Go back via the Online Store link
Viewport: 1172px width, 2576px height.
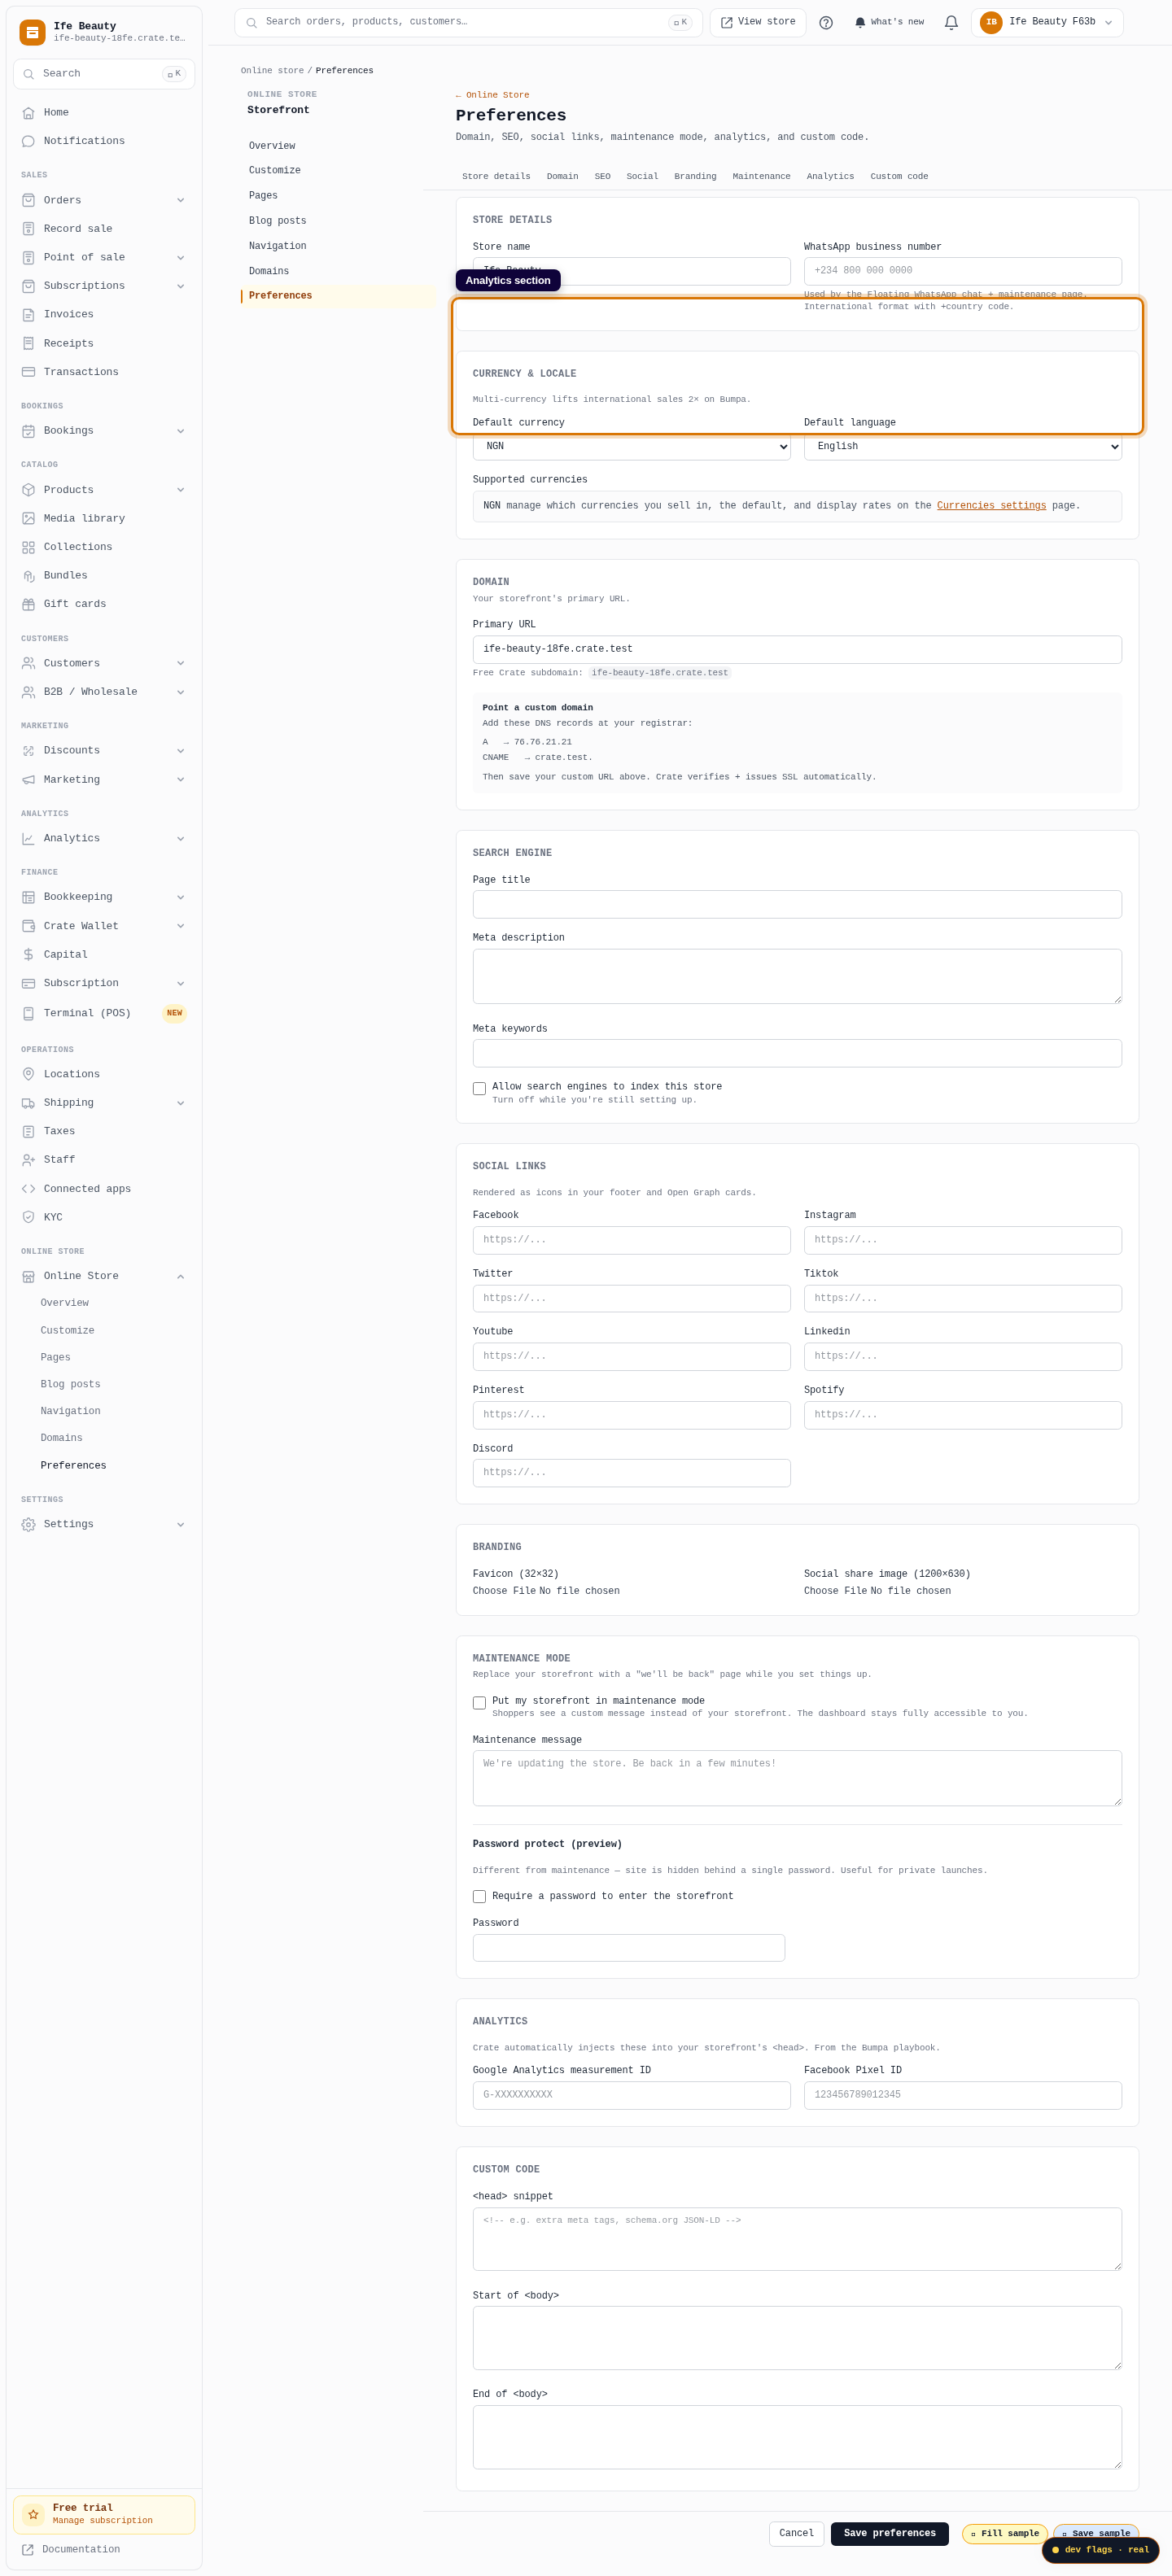(x=492, y=95)
